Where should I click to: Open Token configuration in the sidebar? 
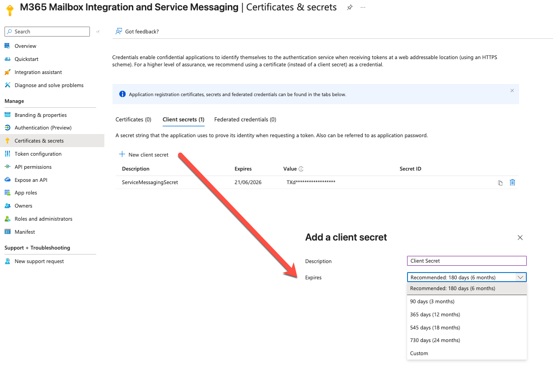[37, 153]
